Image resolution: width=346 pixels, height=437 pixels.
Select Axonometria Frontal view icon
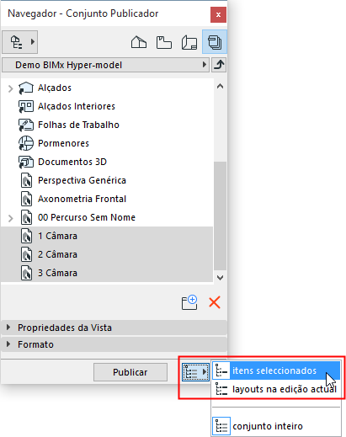point(26,199)
